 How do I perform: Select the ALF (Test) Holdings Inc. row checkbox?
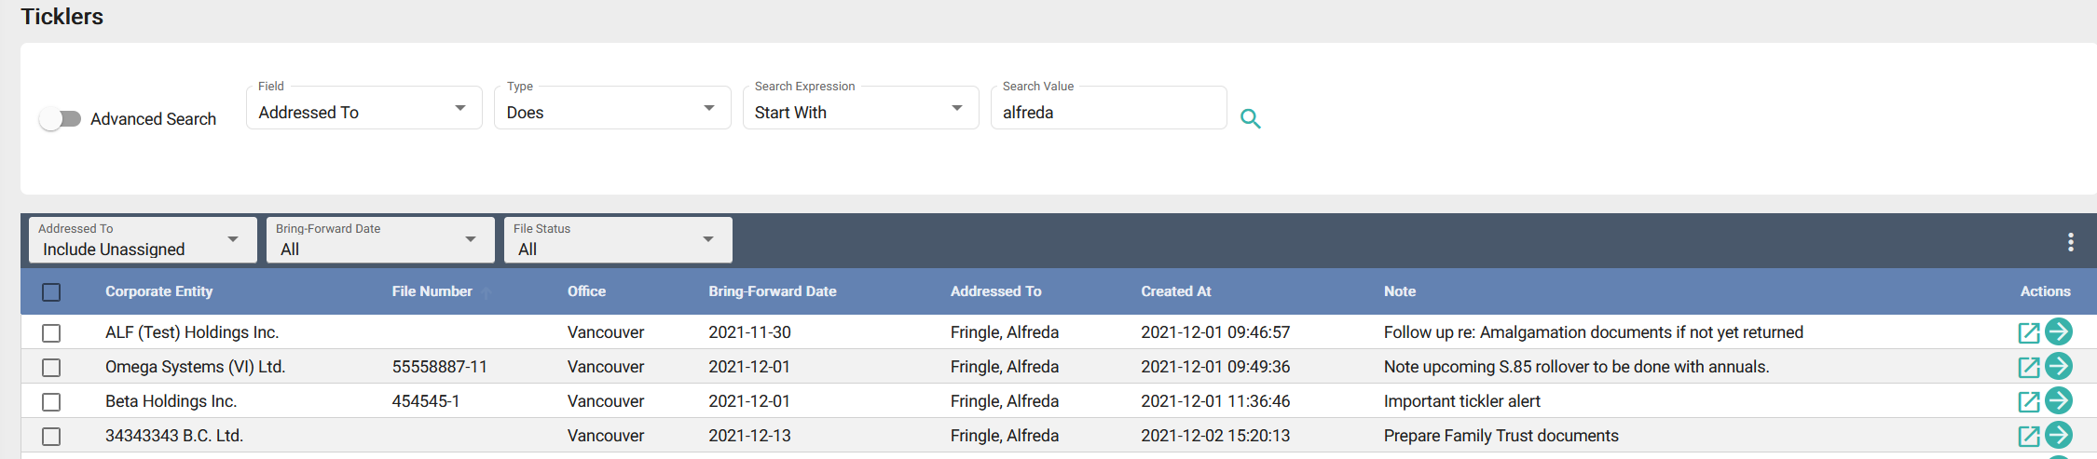51,332
